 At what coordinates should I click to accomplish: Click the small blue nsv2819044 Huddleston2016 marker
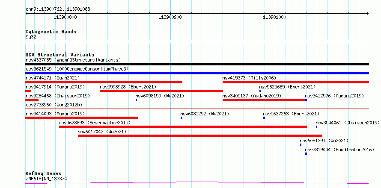306,154
